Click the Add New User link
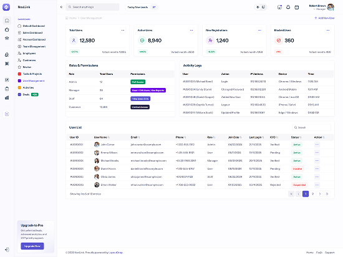This screenshot has height=257, width=343. click(x=324, y=18)
